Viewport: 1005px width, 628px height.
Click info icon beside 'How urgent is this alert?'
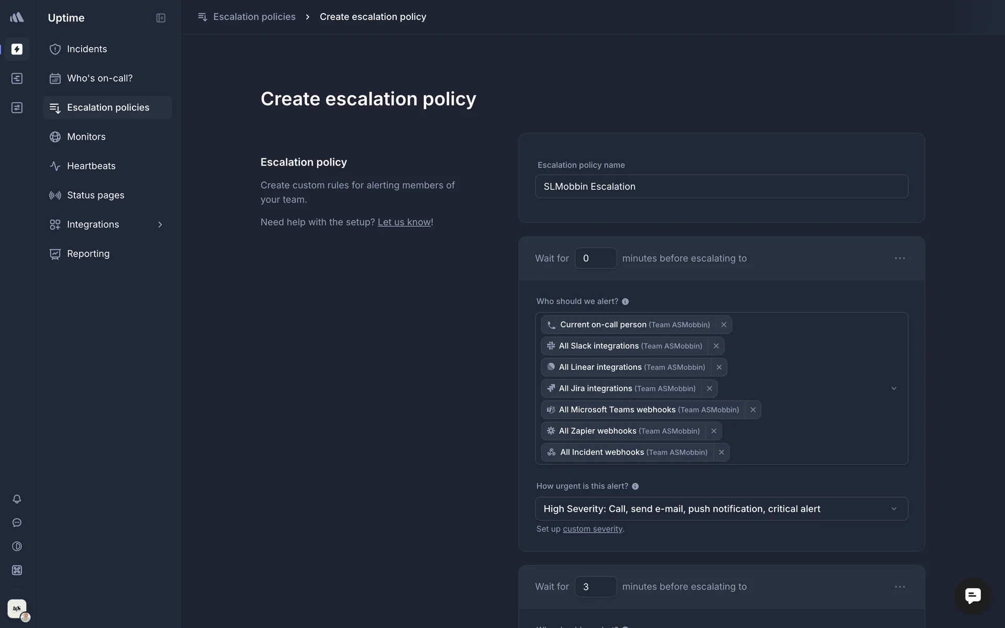tap(635, 486)
